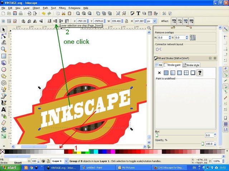This screenshot has width=229, height=171.
Task: Select the Rectangle tool
Action: pos(4,56)
